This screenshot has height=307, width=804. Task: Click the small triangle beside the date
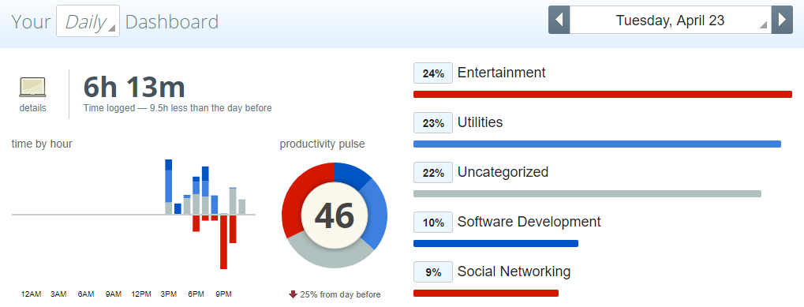(x=763, y=24)
